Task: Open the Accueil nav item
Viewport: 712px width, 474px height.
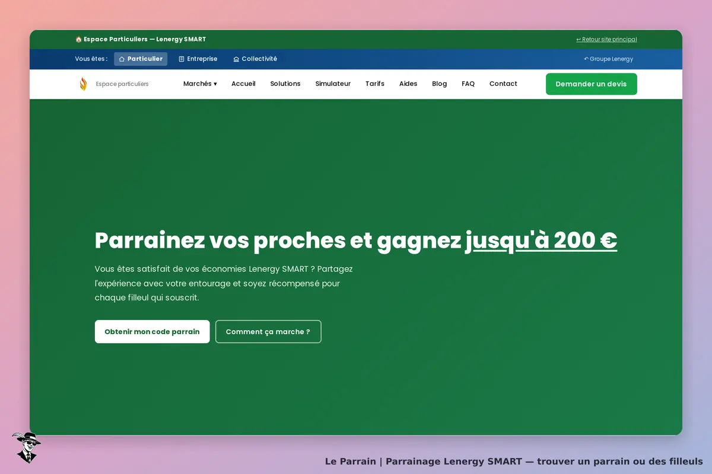Action: 243,84
